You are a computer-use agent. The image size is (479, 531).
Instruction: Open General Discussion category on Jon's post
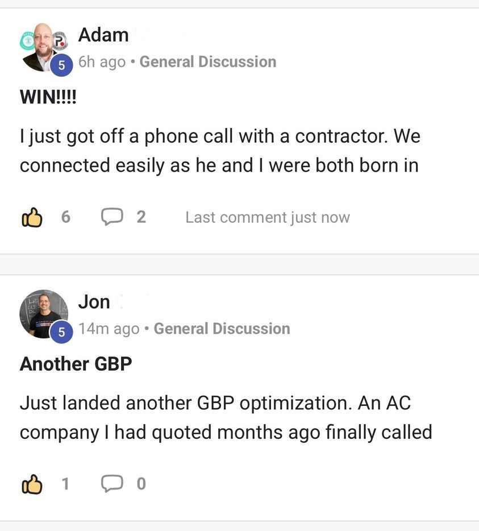[222, 329]
